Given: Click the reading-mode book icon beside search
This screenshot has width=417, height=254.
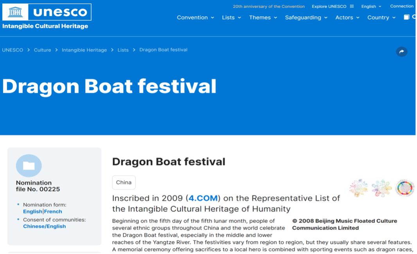Looking at the screenshot, I should [x=406, y=16].
